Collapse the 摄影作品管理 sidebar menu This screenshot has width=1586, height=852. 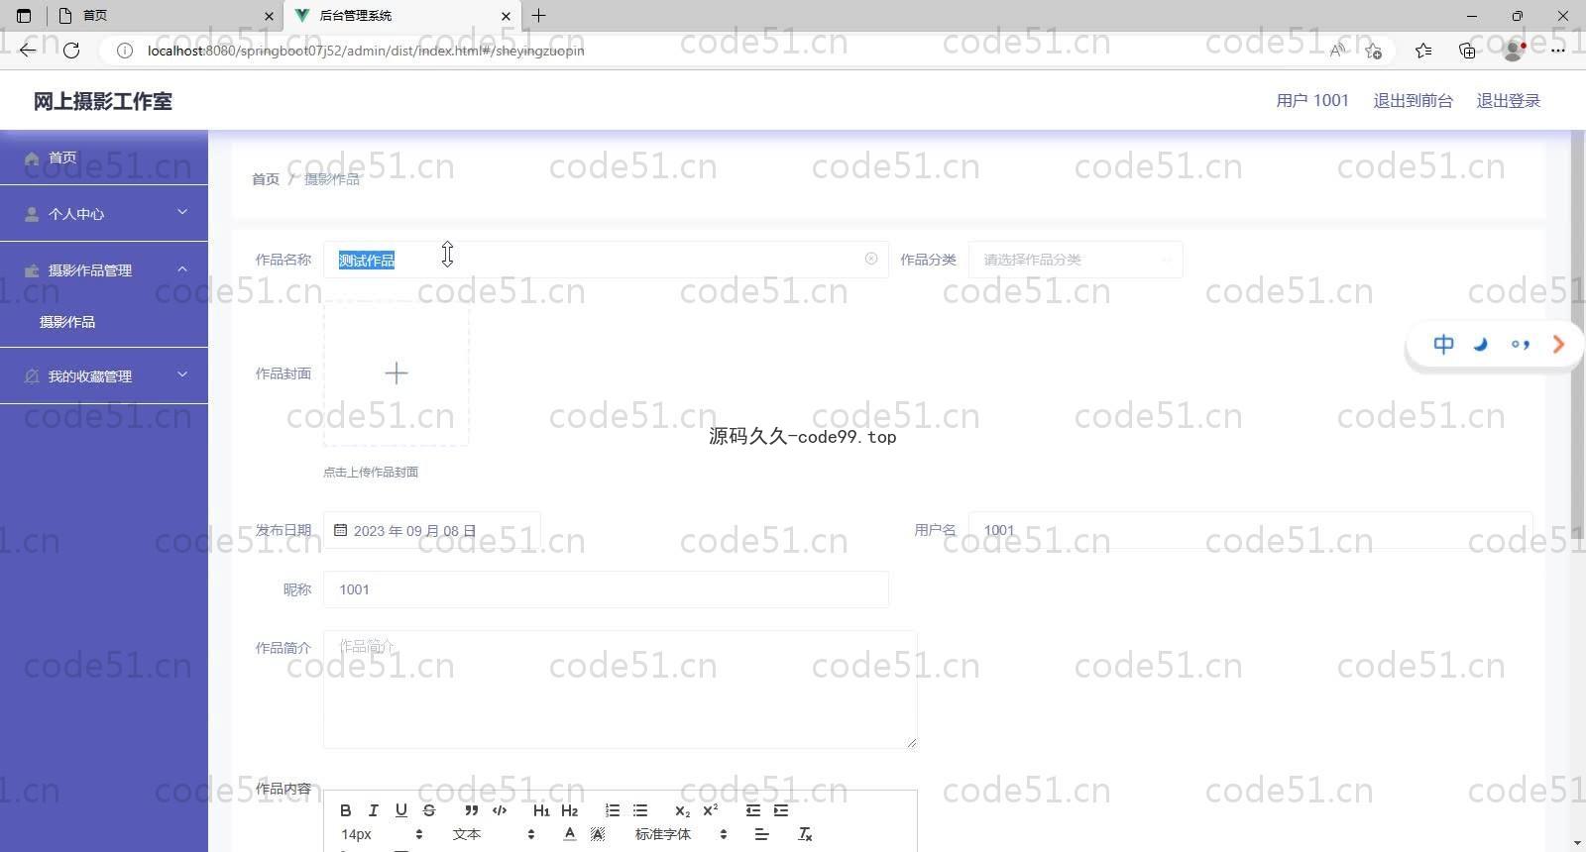(104, 269)
